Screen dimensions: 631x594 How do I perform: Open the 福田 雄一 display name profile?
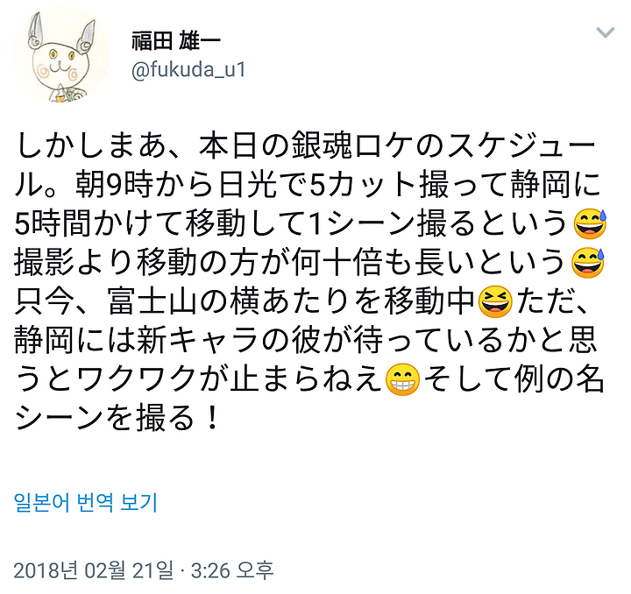coord(176,41)
